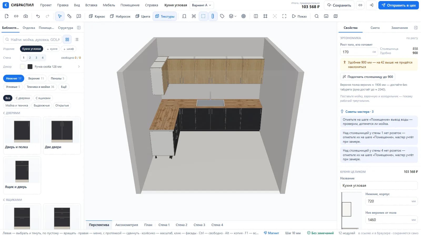Click the split view columns icon
This screenshot has width=421, height=236.
click(256, 16)
